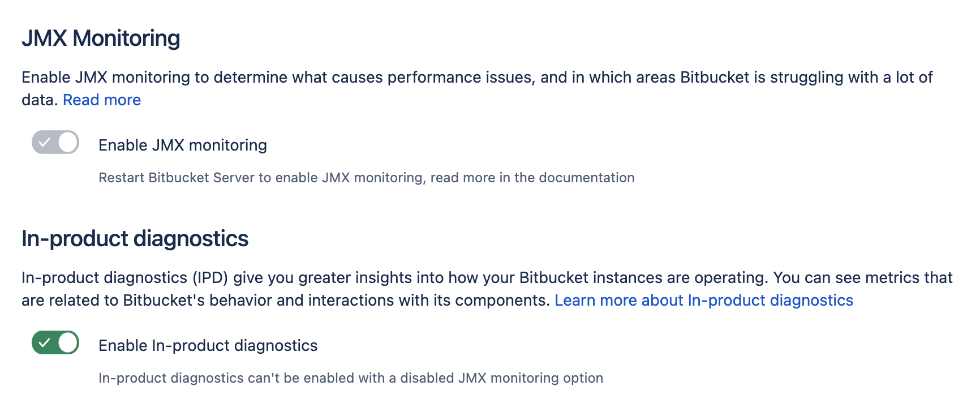Click the white knob of green diagnostics toggle
The height and width of the screenshot is (420, 980).
pyautogui.click(x=68, y=342)
